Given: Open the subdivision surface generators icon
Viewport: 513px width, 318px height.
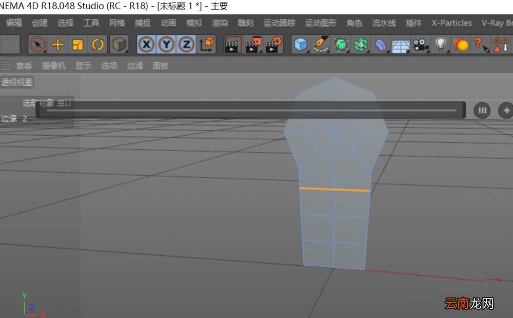Looking at the screenshot, I should pyautogui.click(x=341, y=45).
